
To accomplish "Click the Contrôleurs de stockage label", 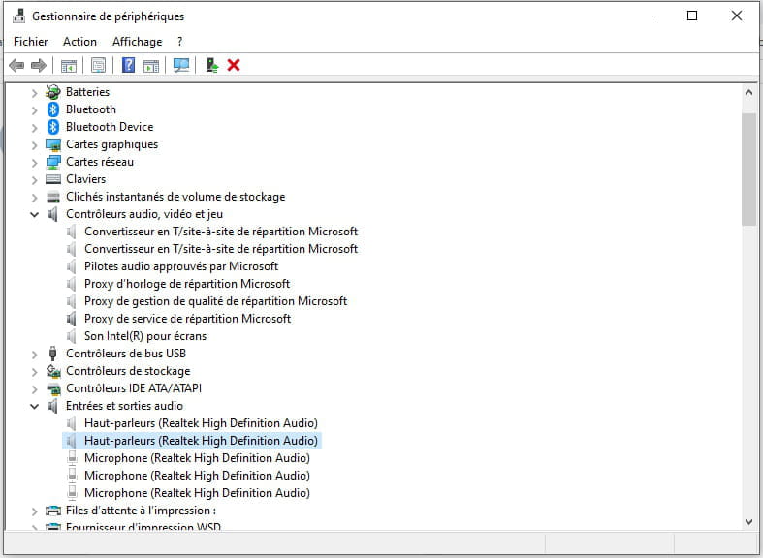I will [x=128, y=371].
